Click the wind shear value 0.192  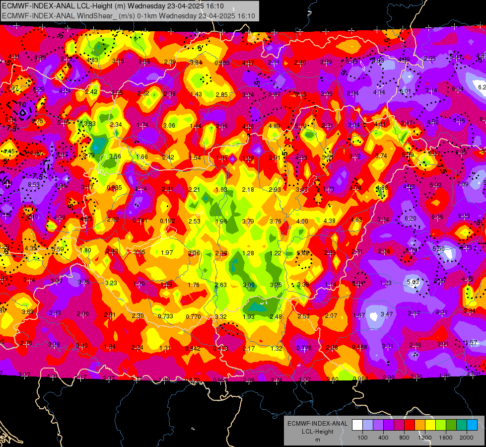tap(167, 221)
